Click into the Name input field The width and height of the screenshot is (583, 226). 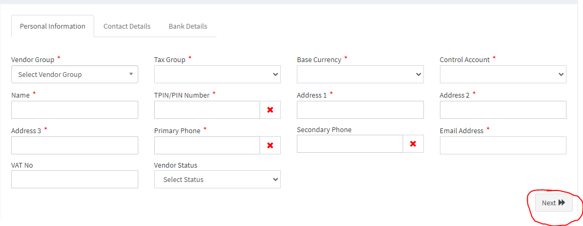(74, 110)
